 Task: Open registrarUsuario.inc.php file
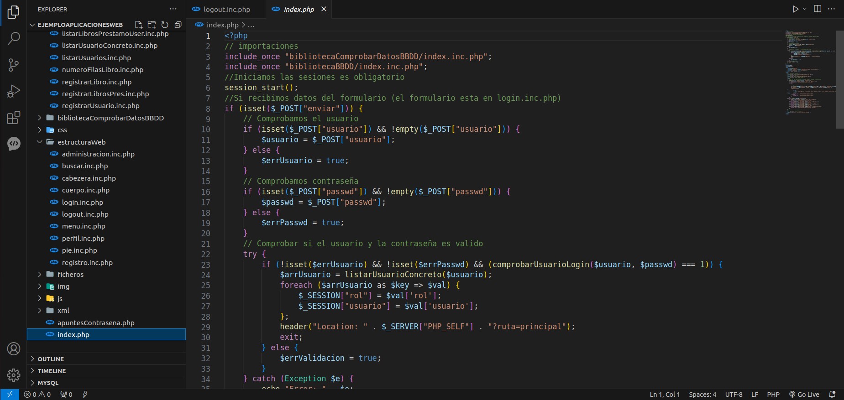click(x=106, y=106)
